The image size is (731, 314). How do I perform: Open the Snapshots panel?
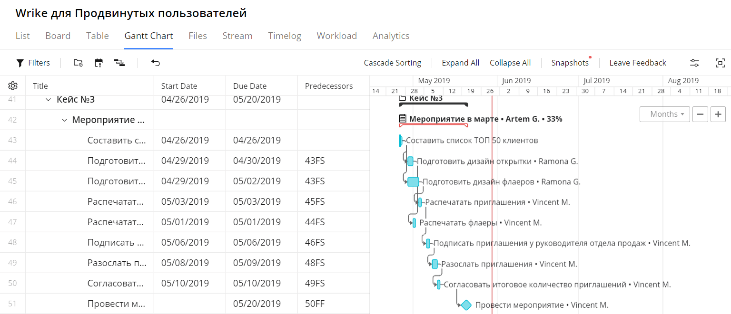pos(570,63)
